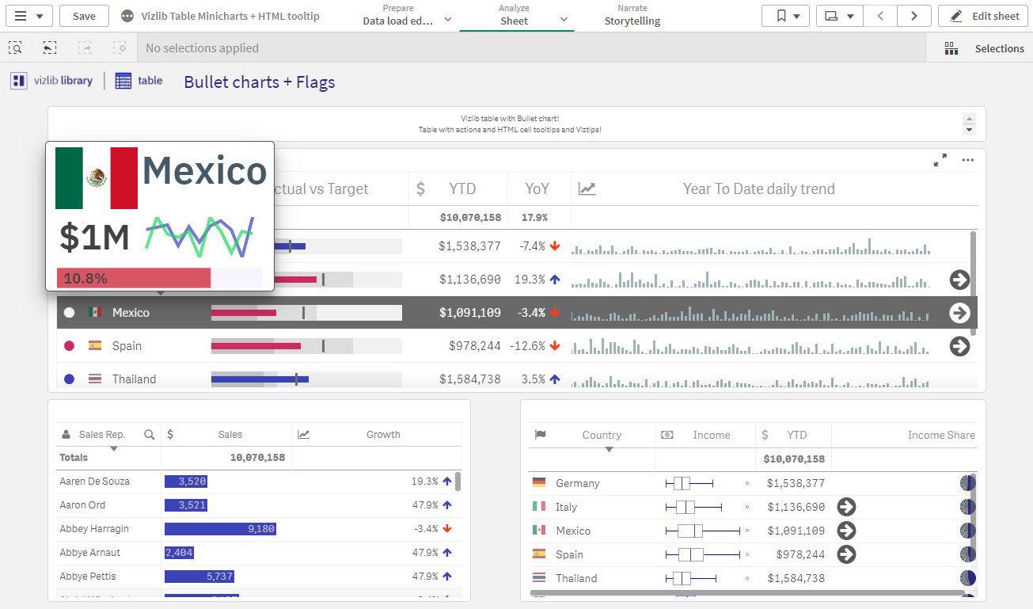Click the arrow-circle icon on the Italy income row
Viewport: 1033px width, 609px height.
845,506
